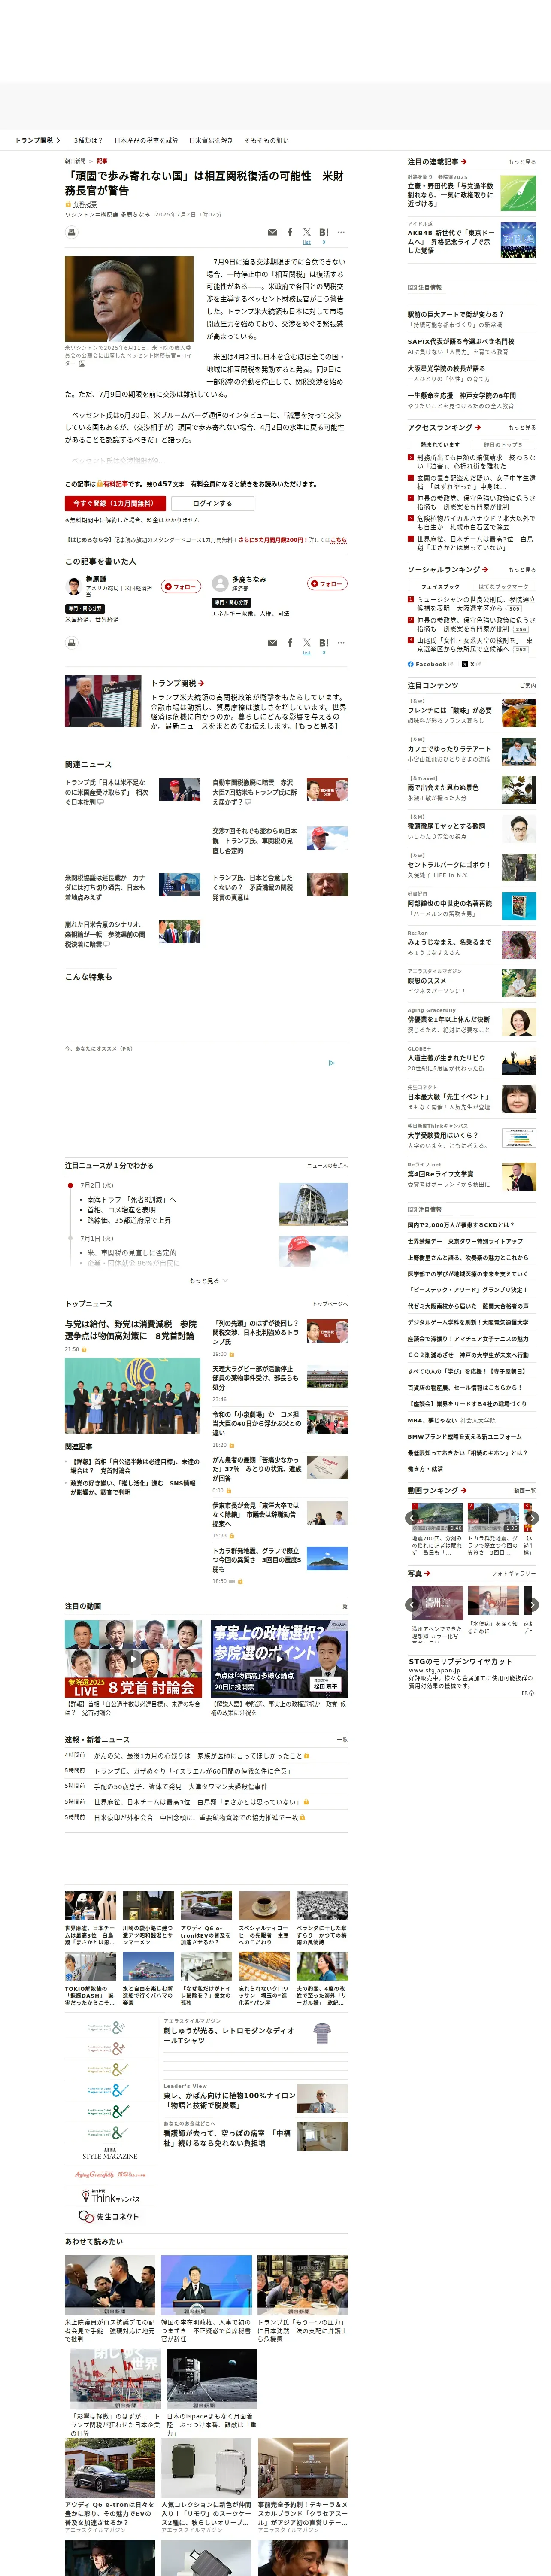Image resolution: width=551 pixels, height=2576 pixels.
Task: Click 記事 breadcrumb link
Action: (x=102, y=161)
